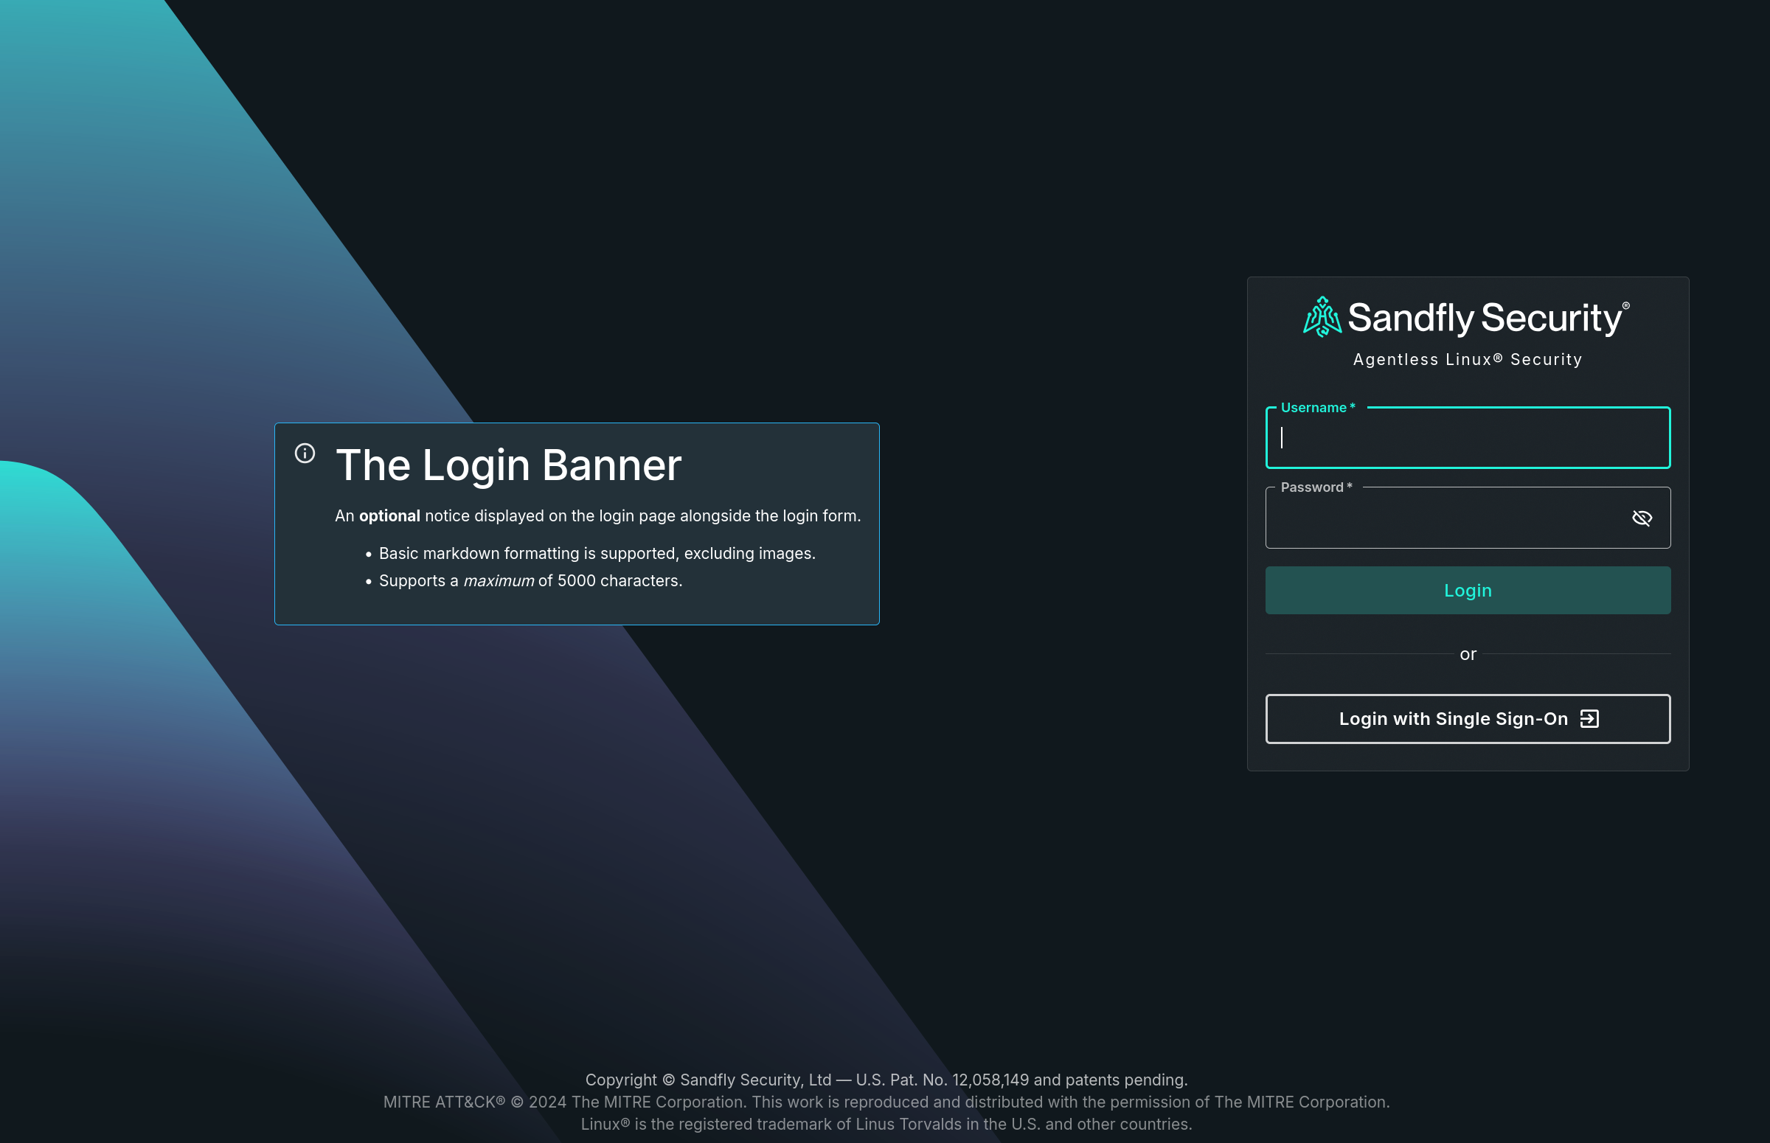Click the "Username *" field label
The image size is (1770, 1143).
[1317, 408]
